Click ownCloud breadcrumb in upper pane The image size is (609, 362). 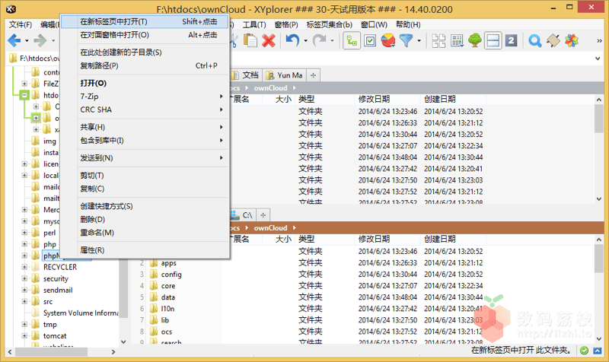[x=270, y=88]
